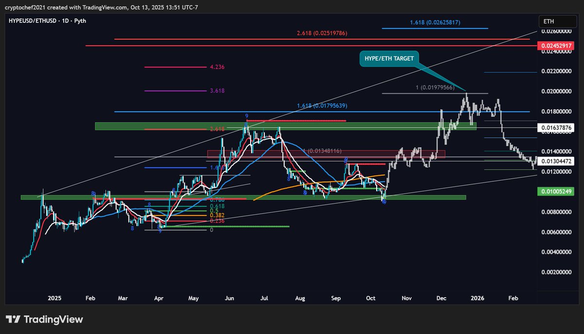Click 0.02200000 on the price axis
Viewport: 584px width, 334px height.
pyautogui.click(x=557, y=71)
